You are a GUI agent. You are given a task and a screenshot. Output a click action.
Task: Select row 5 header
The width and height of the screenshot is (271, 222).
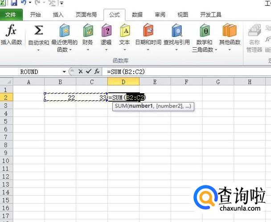tap(6, 121)
